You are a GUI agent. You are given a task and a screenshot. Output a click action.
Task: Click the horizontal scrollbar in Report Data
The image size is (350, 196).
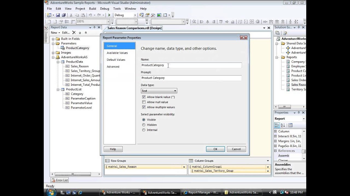point(72,174)
